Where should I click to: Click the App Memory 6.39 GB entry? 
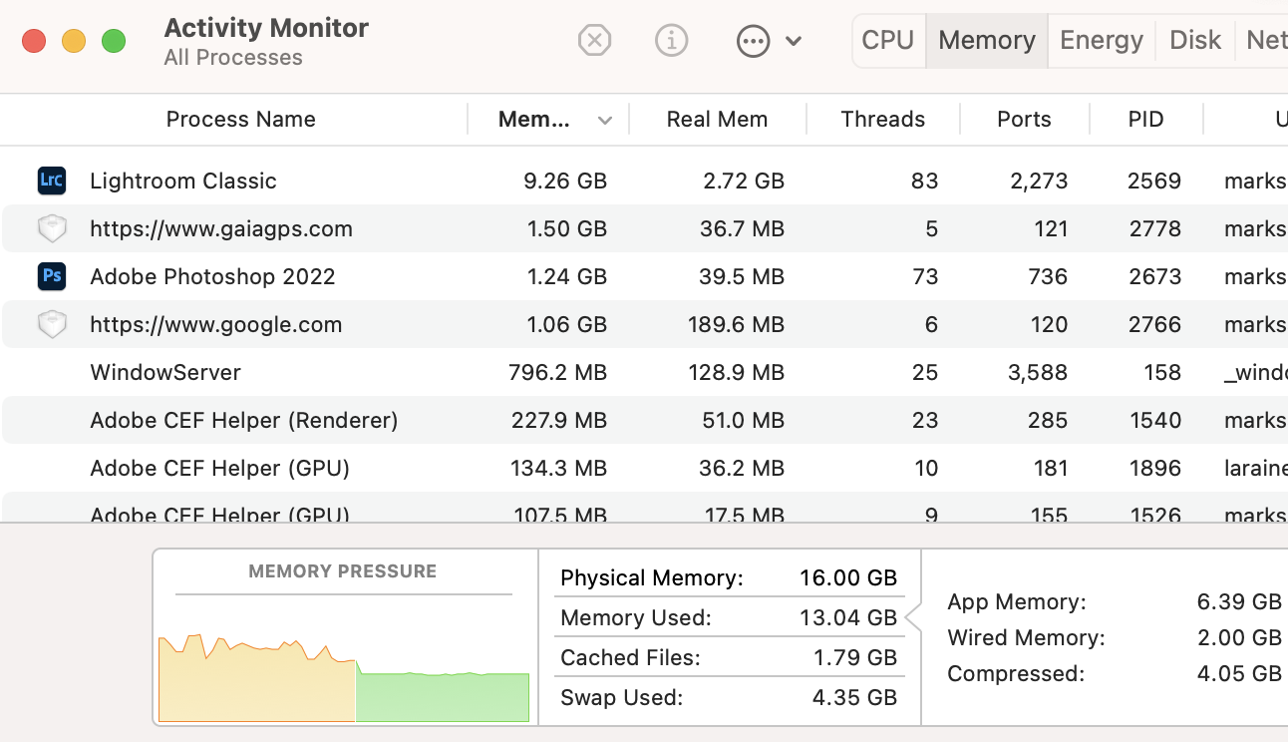[x=1115, y=601]
